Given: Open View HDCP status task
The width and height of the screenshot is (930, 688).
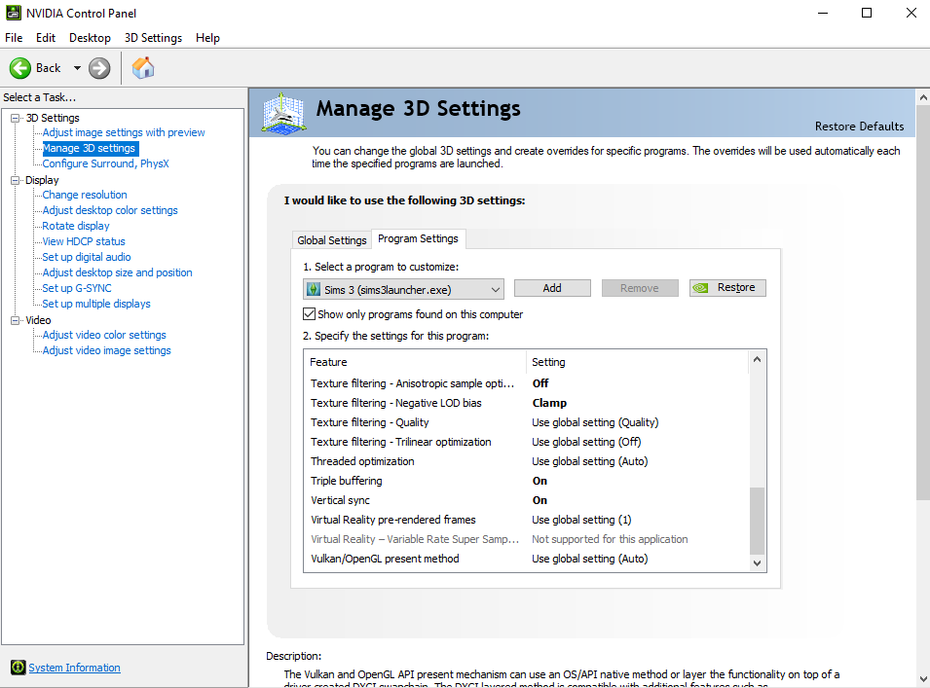Looking at the screenshot, I should (84, 241).
